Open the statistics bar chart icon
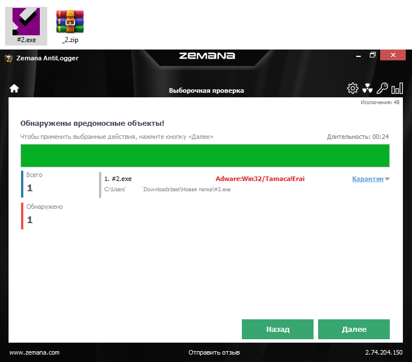This screenshot has height=362, width=412. coord(397,88)
